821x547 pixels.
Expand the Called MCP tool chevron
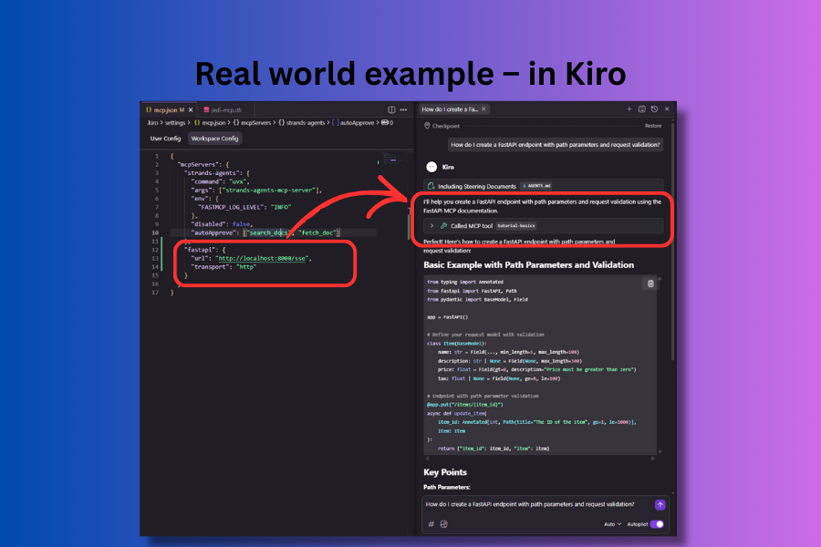coord(432,225)
